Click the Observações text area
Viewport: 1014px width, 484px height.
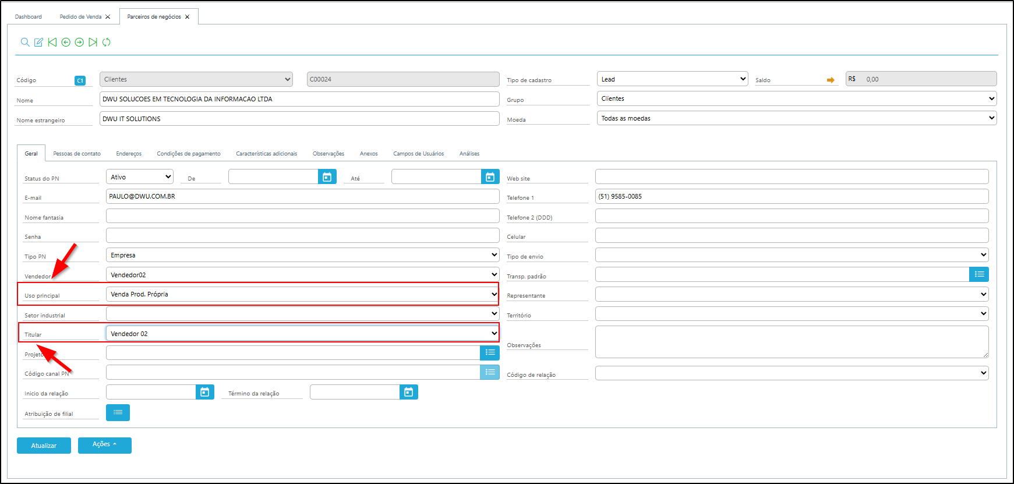(792, 342)
